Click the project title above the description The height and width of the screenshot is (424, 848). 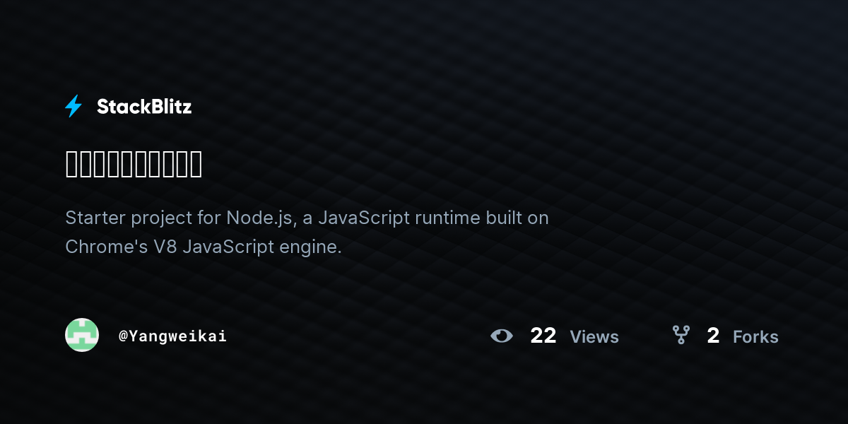(134, 164)
